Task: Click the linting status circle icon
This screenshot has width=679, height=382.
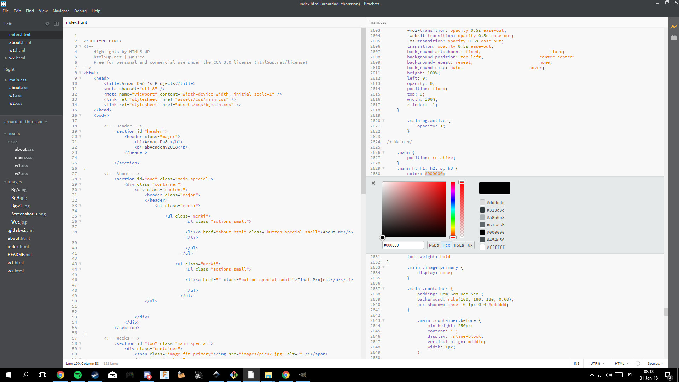Action: tap(638, 363)
